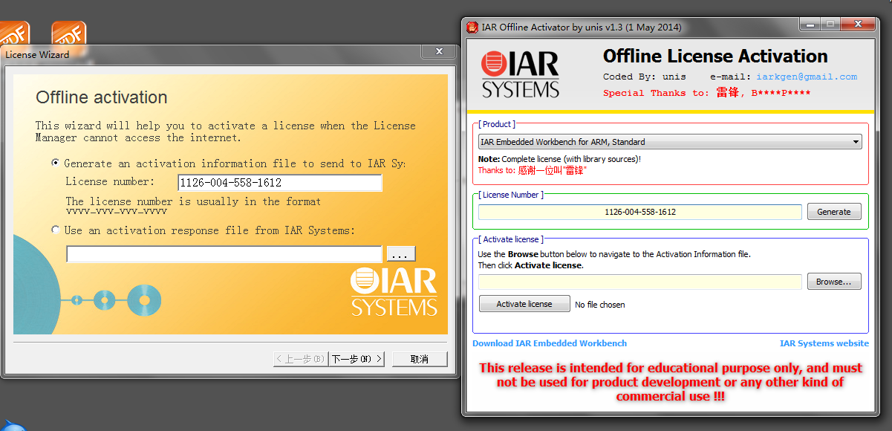Select Generate activation information file radio option
This screenshot has height=431, width=892.
click(x=56, y=163)
